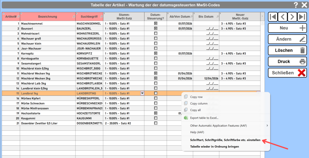Screen dimensions: 309x158
Task: Jump to first record navigation arrow
Action: (x=273, y=17)
